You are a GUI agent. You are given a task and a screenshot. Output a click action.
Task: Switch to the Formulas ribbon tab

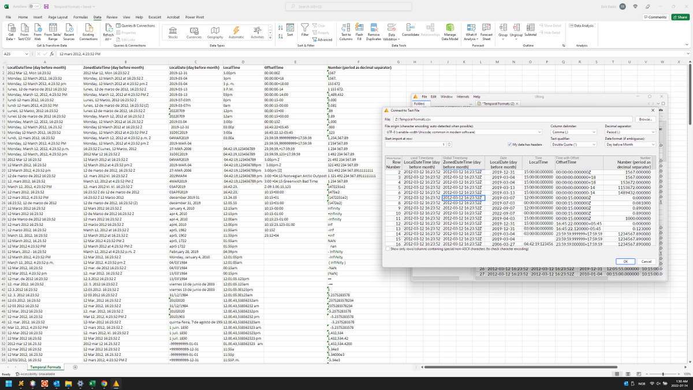pos(80,17)
